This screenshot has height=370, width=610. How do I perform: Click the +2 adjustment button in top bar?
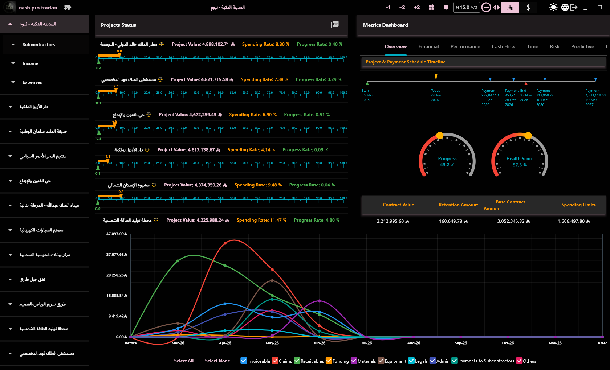[417, 7]
